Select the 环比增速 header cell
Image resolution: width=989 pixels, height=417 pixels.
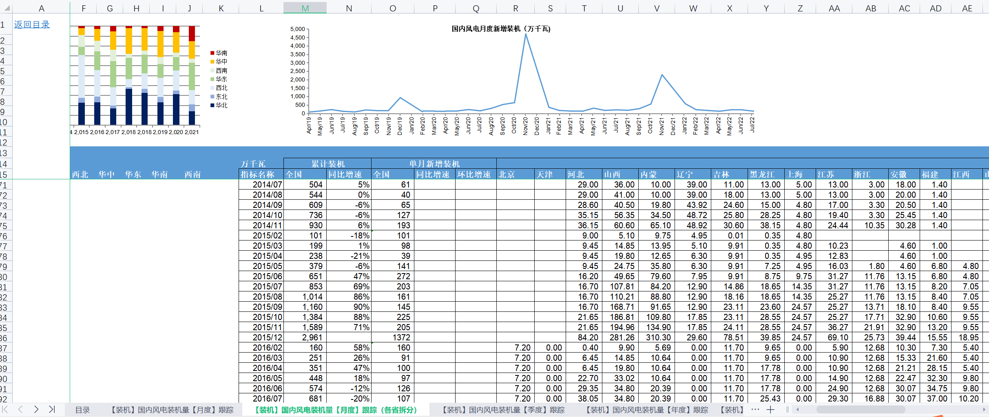(476, 174)
